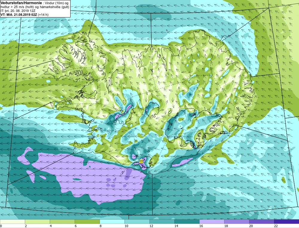Select the dark teal 14–16 m/s legend swatch
This screenshot has height=228, width=299.
[187, 221]
